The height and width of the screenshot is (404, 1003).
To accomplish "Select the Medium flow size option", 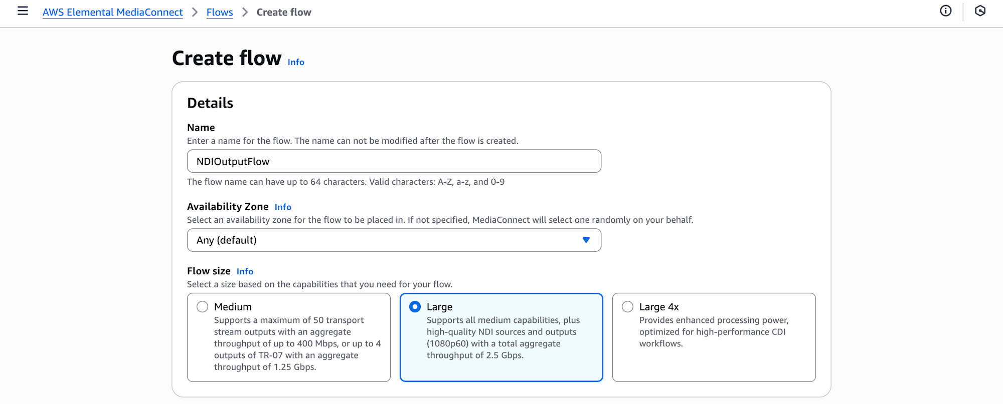I will pos(203,307).
